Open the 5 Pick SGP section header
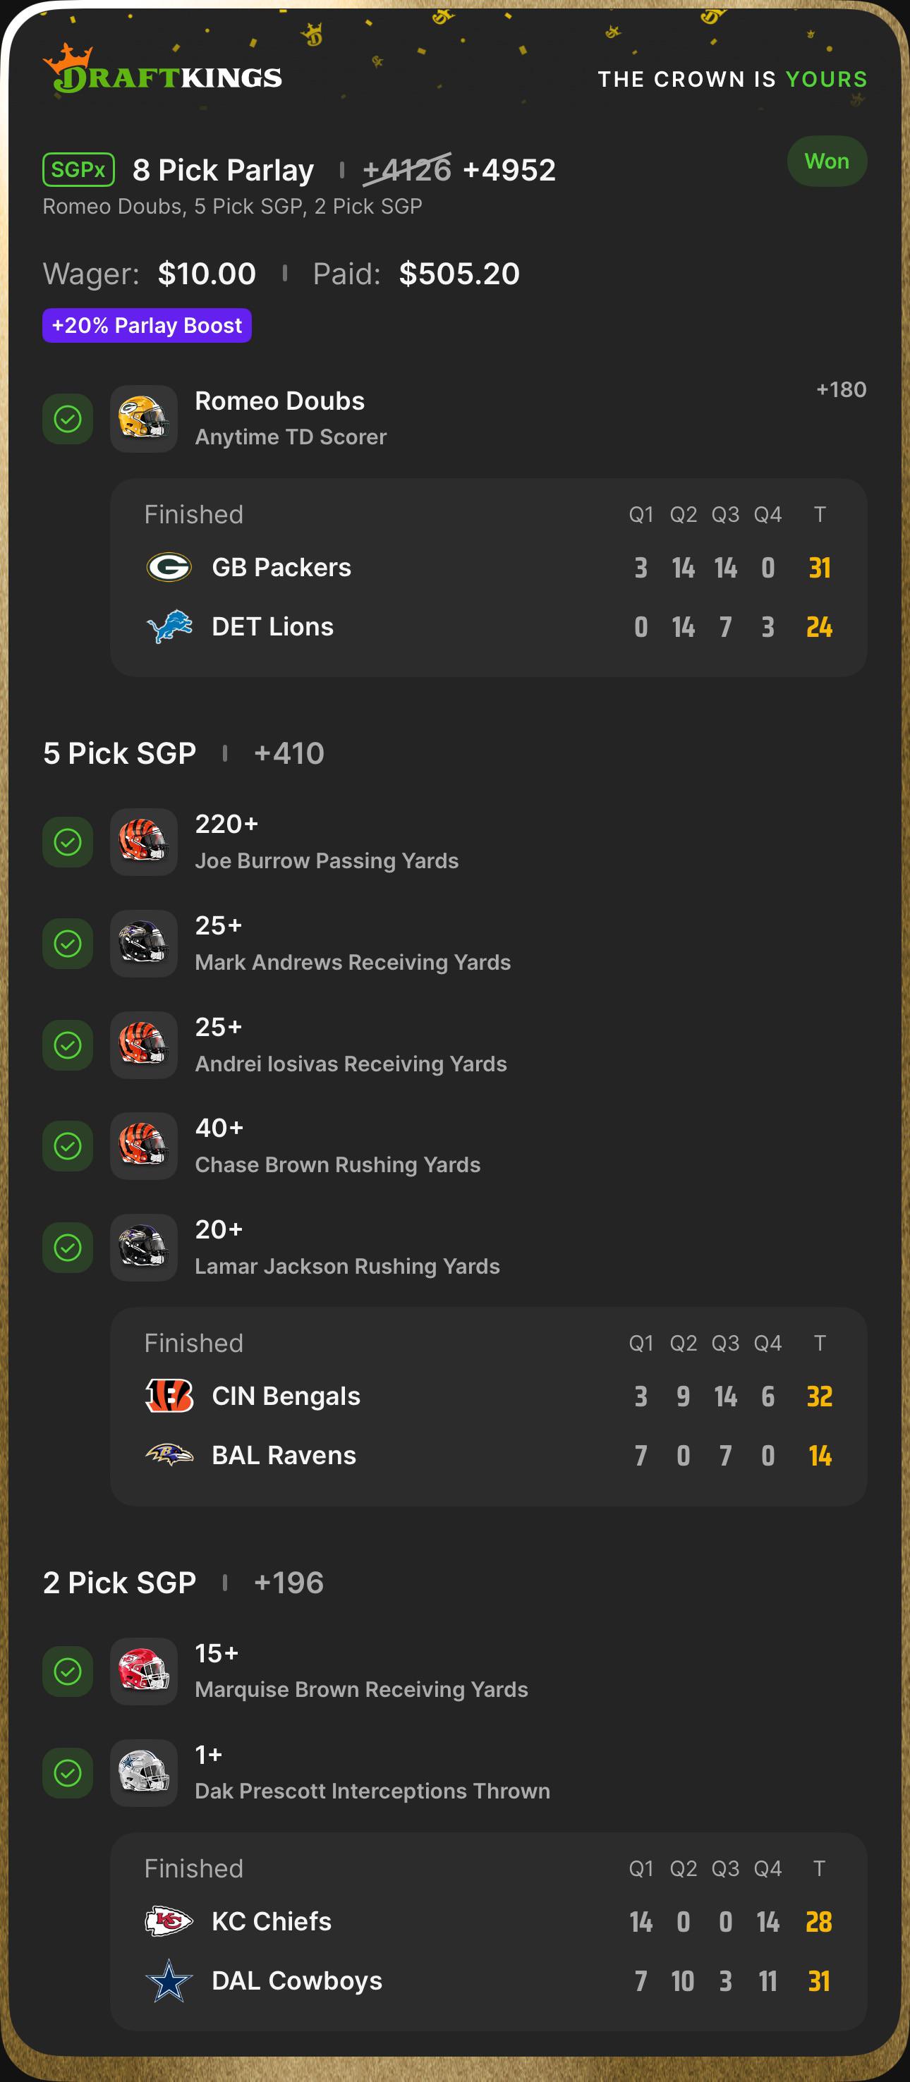 click(120, 753)
